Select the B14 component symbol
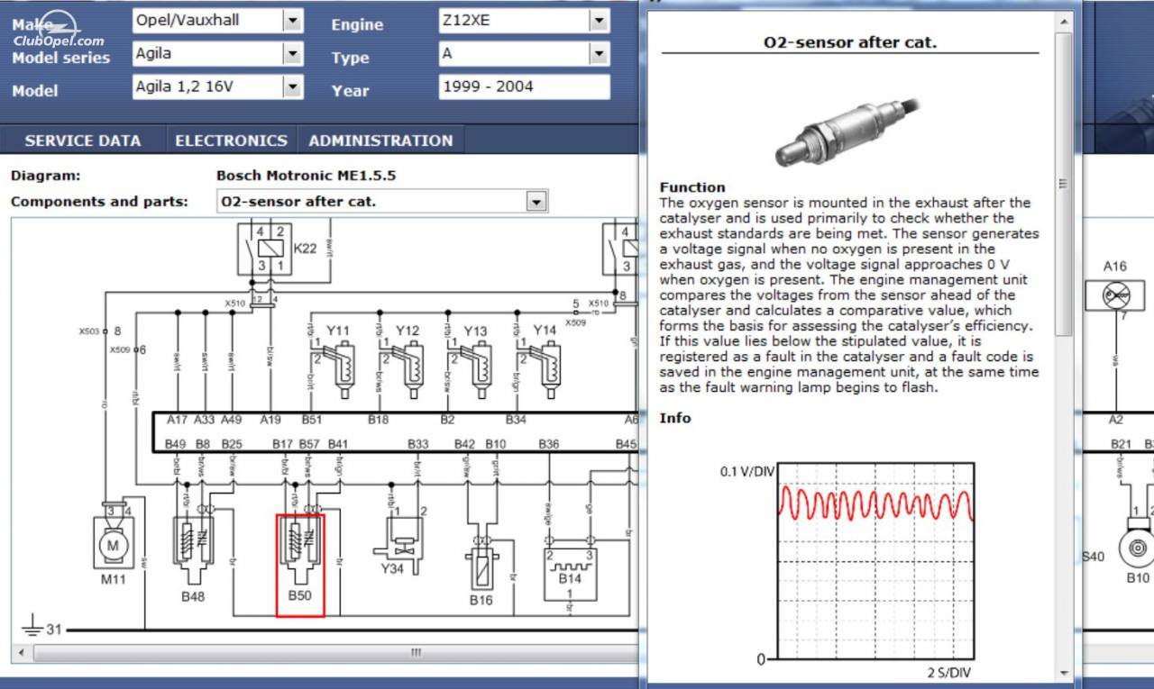This screenshot has width=1154, height=689. (x=570, y=575)
